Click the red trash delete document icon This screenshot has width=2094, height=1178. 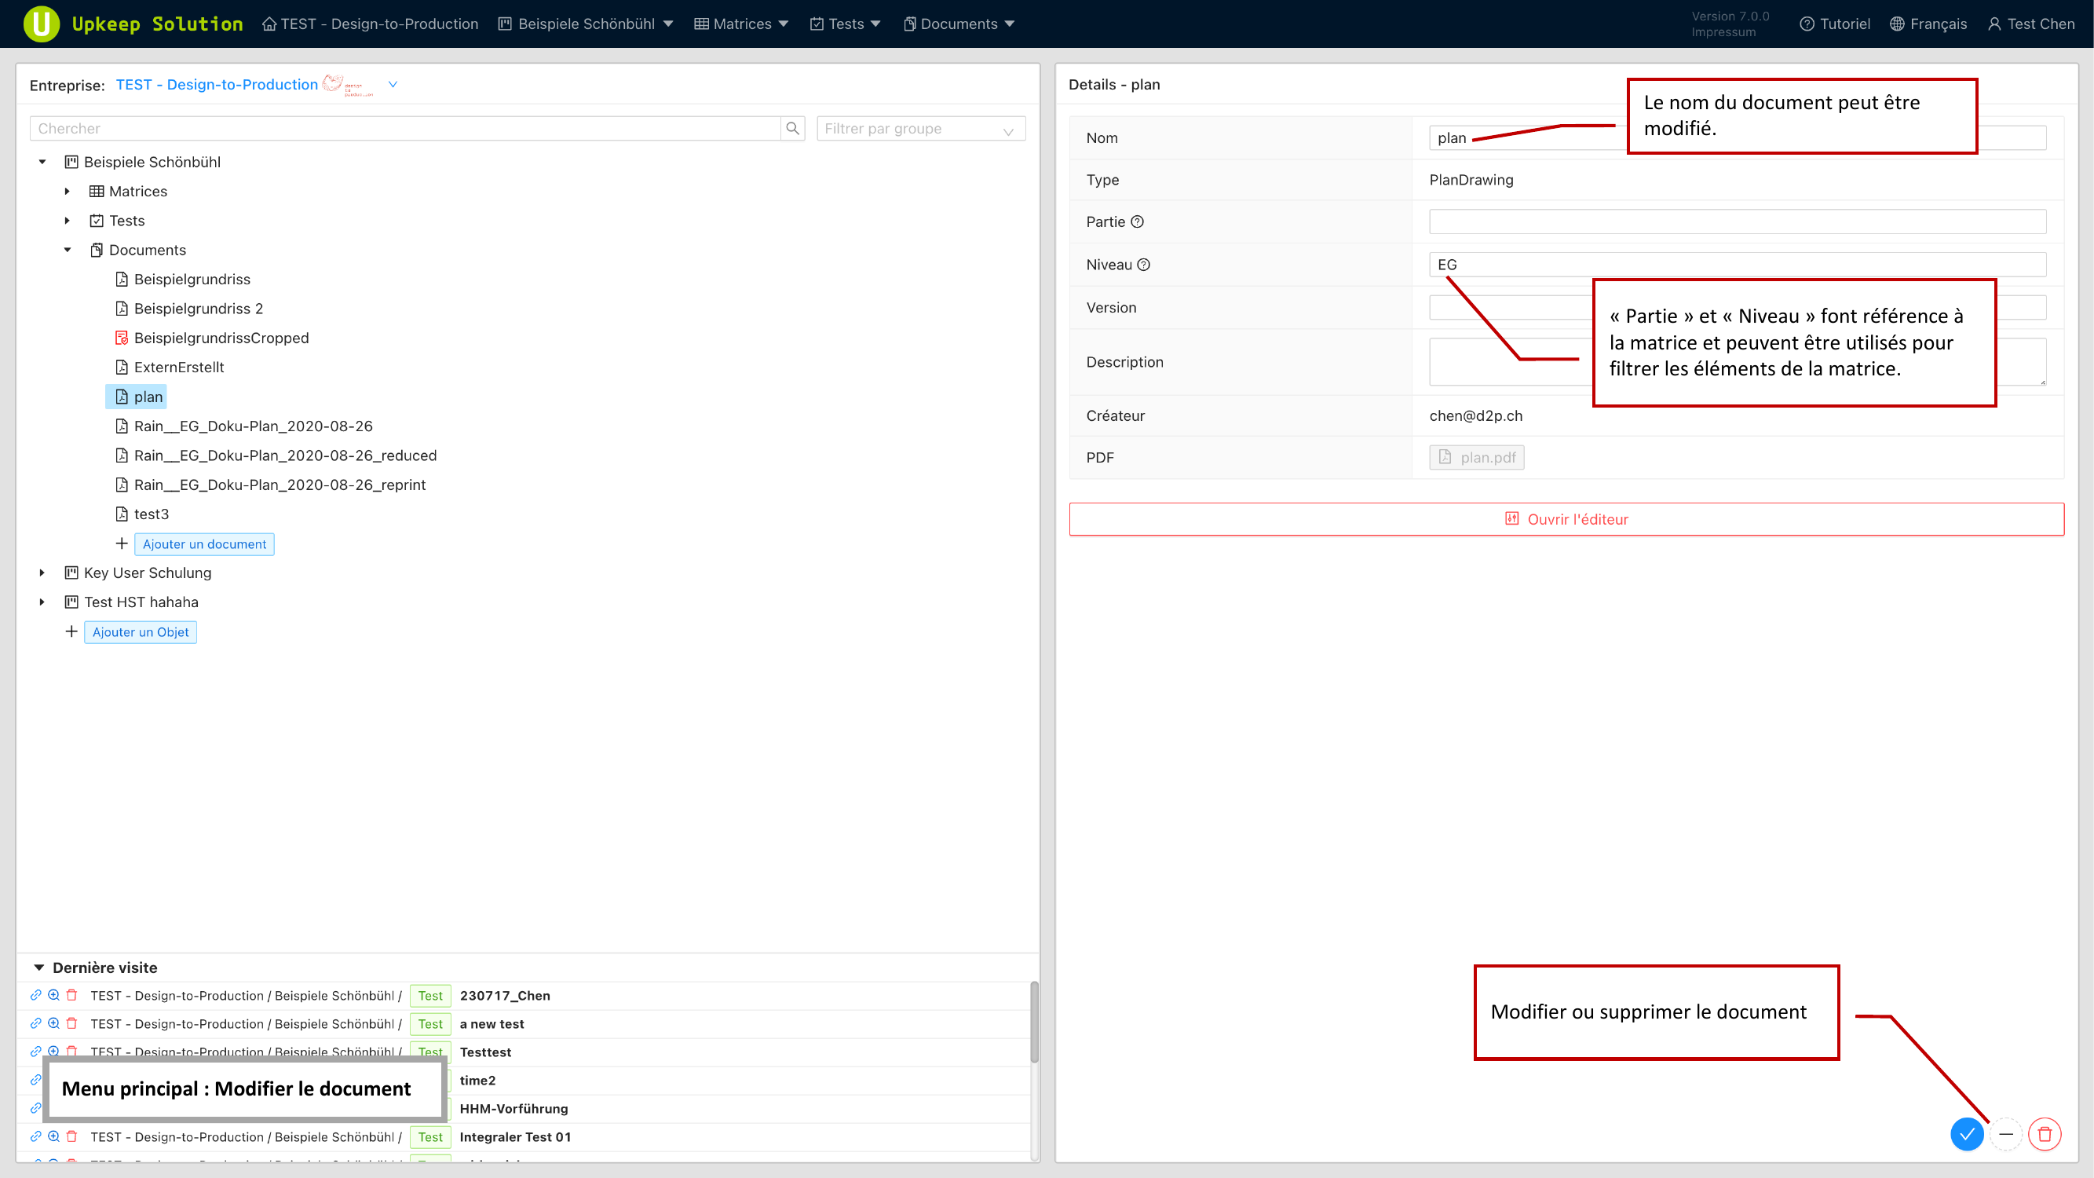pos(2045,1134)
